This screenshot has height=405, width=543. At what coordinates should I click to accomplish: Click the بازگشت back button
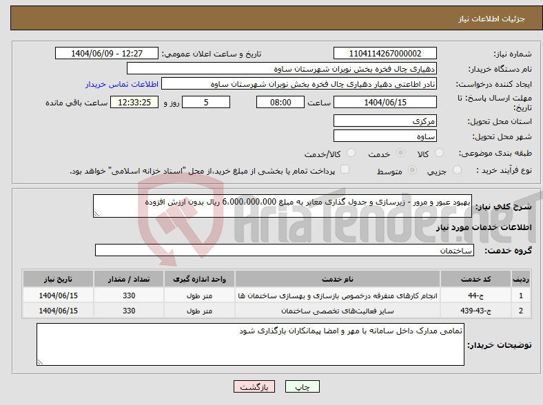pyautogui.click(x=254, y=386)
